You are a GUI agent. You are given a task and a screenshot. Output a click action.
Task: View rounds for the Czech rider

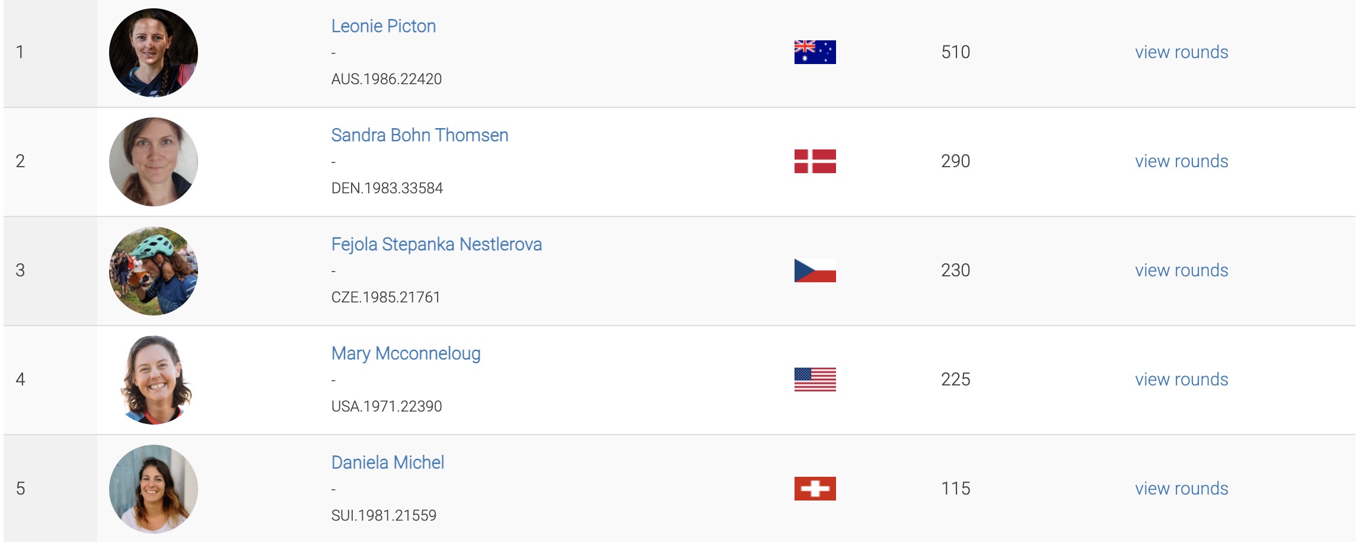[1181, 270]
